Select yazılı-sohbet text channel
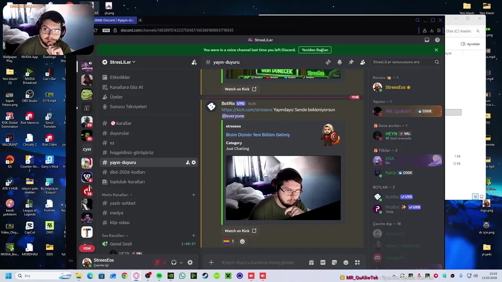Screen dimensions: 502x282 tap(149, 203)
